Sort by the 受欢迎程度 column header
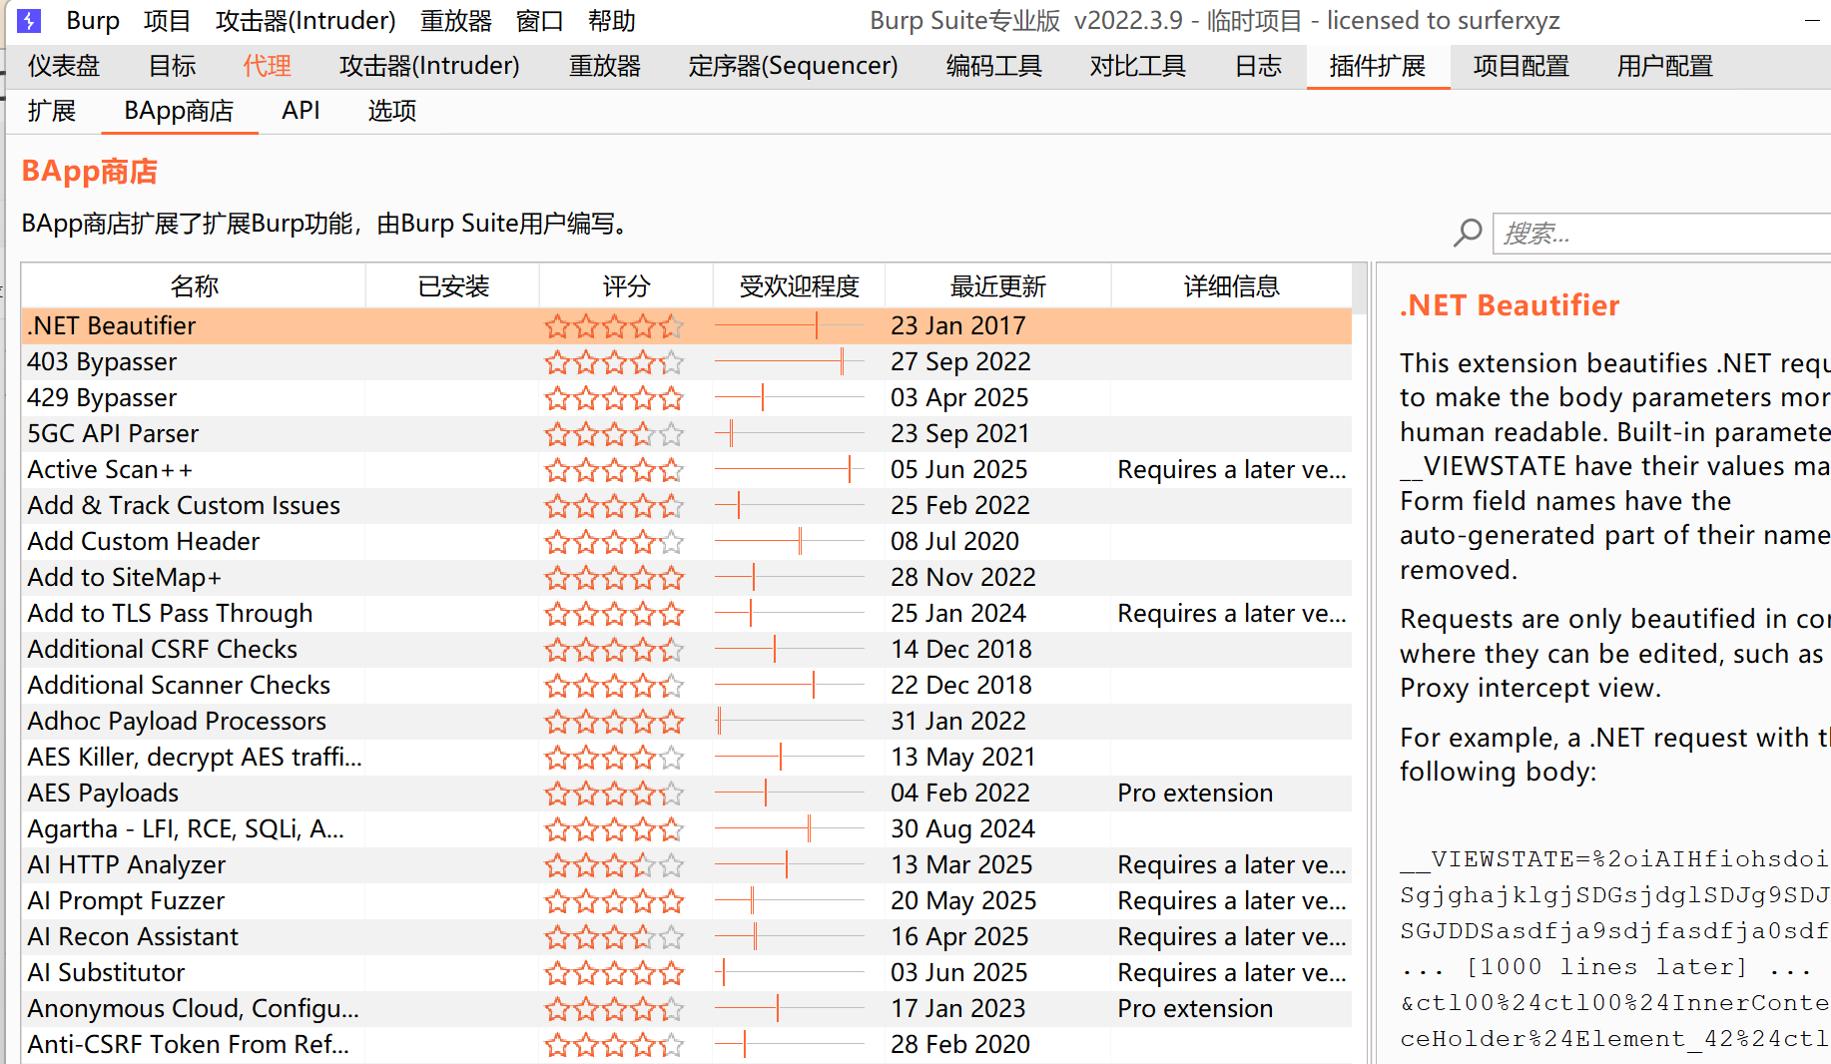This screenshot has width=1831, height=1064. (x=799, y=286)
